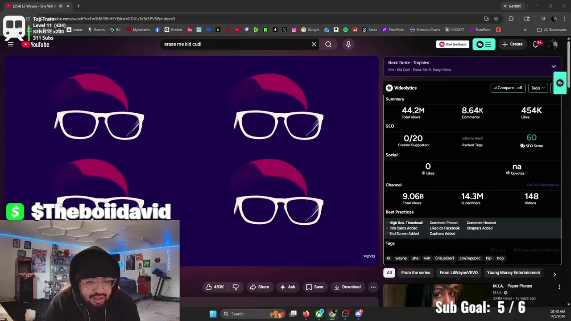Screen dimensions: 571x321
Task: Open TikTok bookmark icon
Action: [x=275, y=30]
